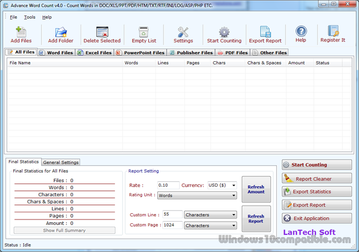The image size is (359, 252).
Task: Select the Final Statistics tab
Action: tap(24, 162)
